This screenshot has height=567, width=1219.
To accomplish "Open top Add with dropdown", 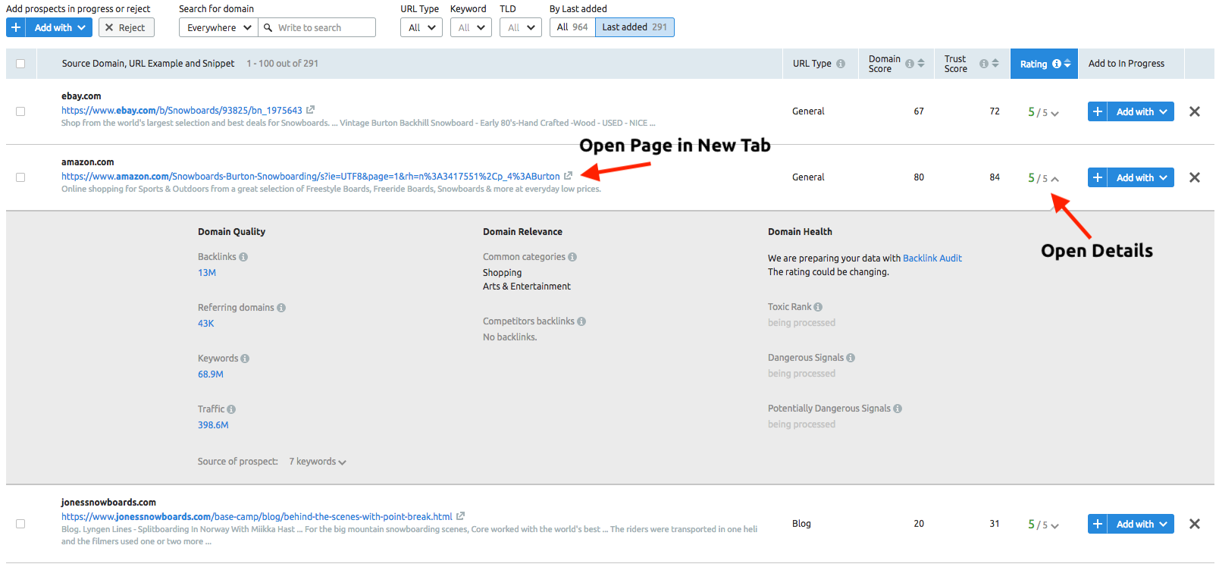I will tap(59, 27).
